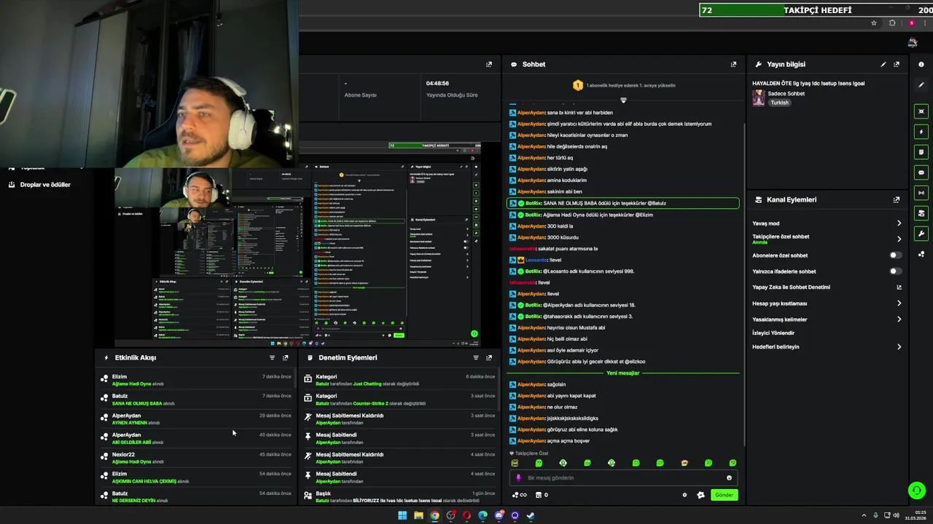Click the channel points sidebar icon
The height and width of the screenshot is (524, 933).
coord(921,254)
